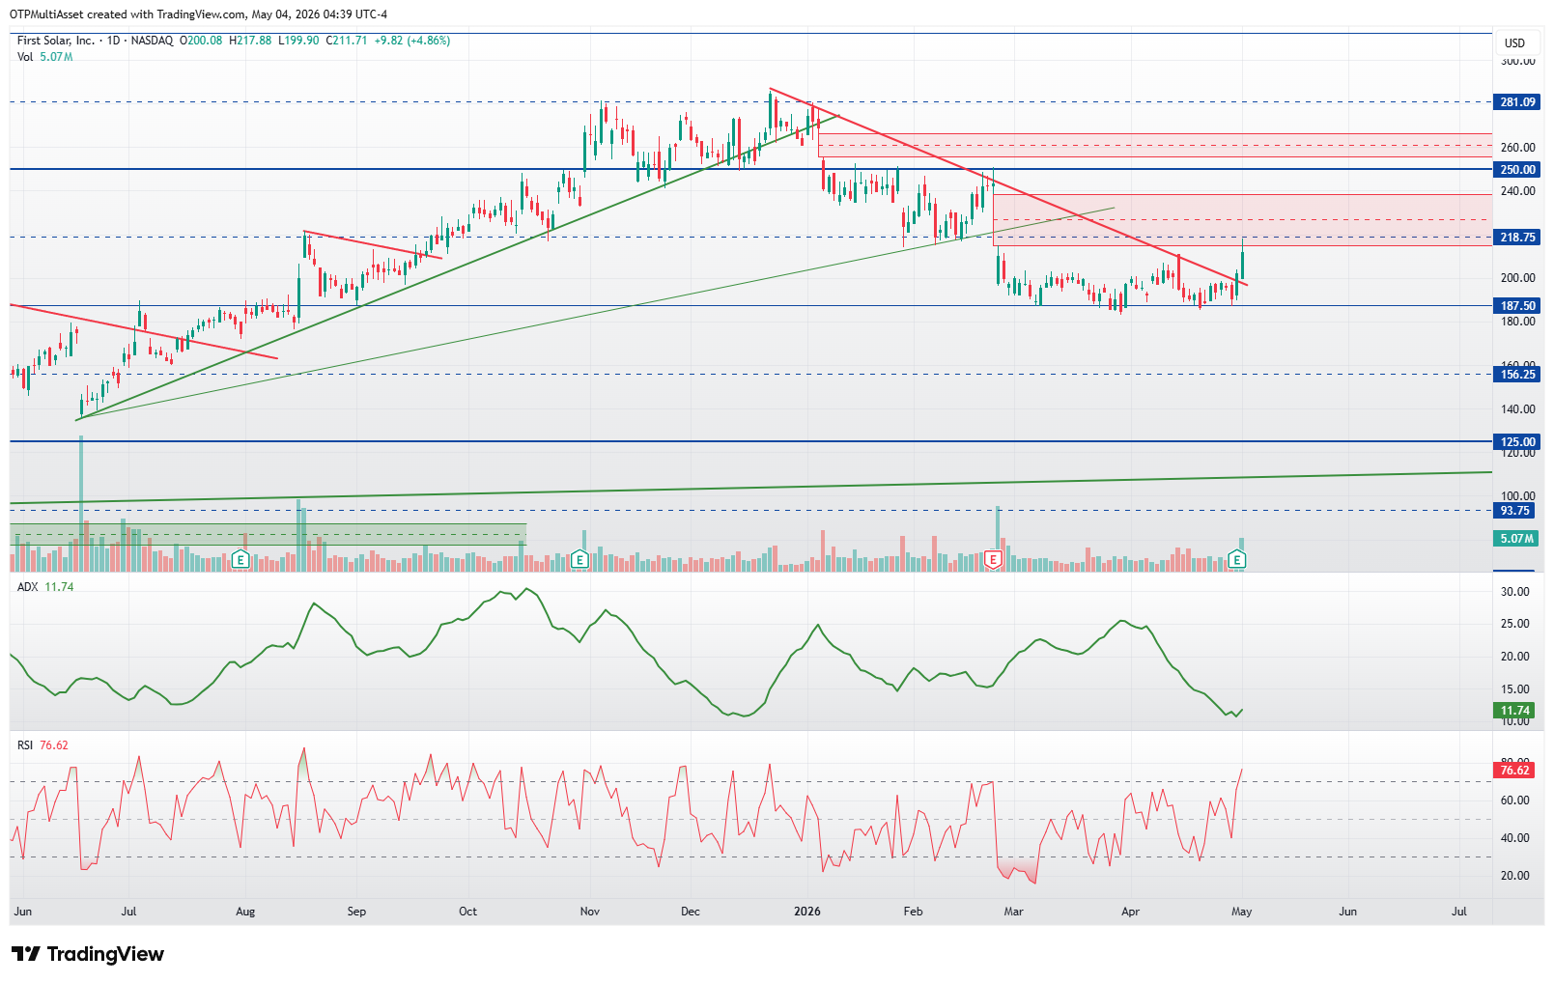Click the August earnings E marker
This screenshot has height=983, width=1554.
point(241,559)
